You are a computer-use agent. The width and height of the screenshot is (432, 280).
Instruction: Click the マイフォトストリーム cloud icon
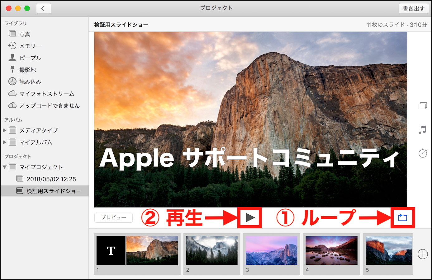tap(12, 93)
